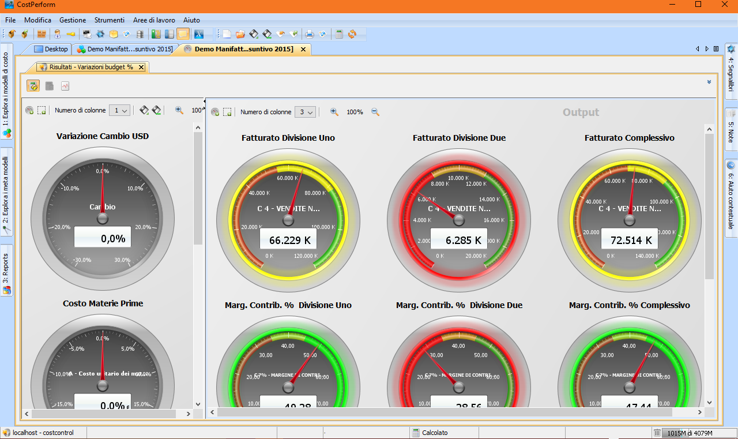Open the Note side panel

coord(731,129)
